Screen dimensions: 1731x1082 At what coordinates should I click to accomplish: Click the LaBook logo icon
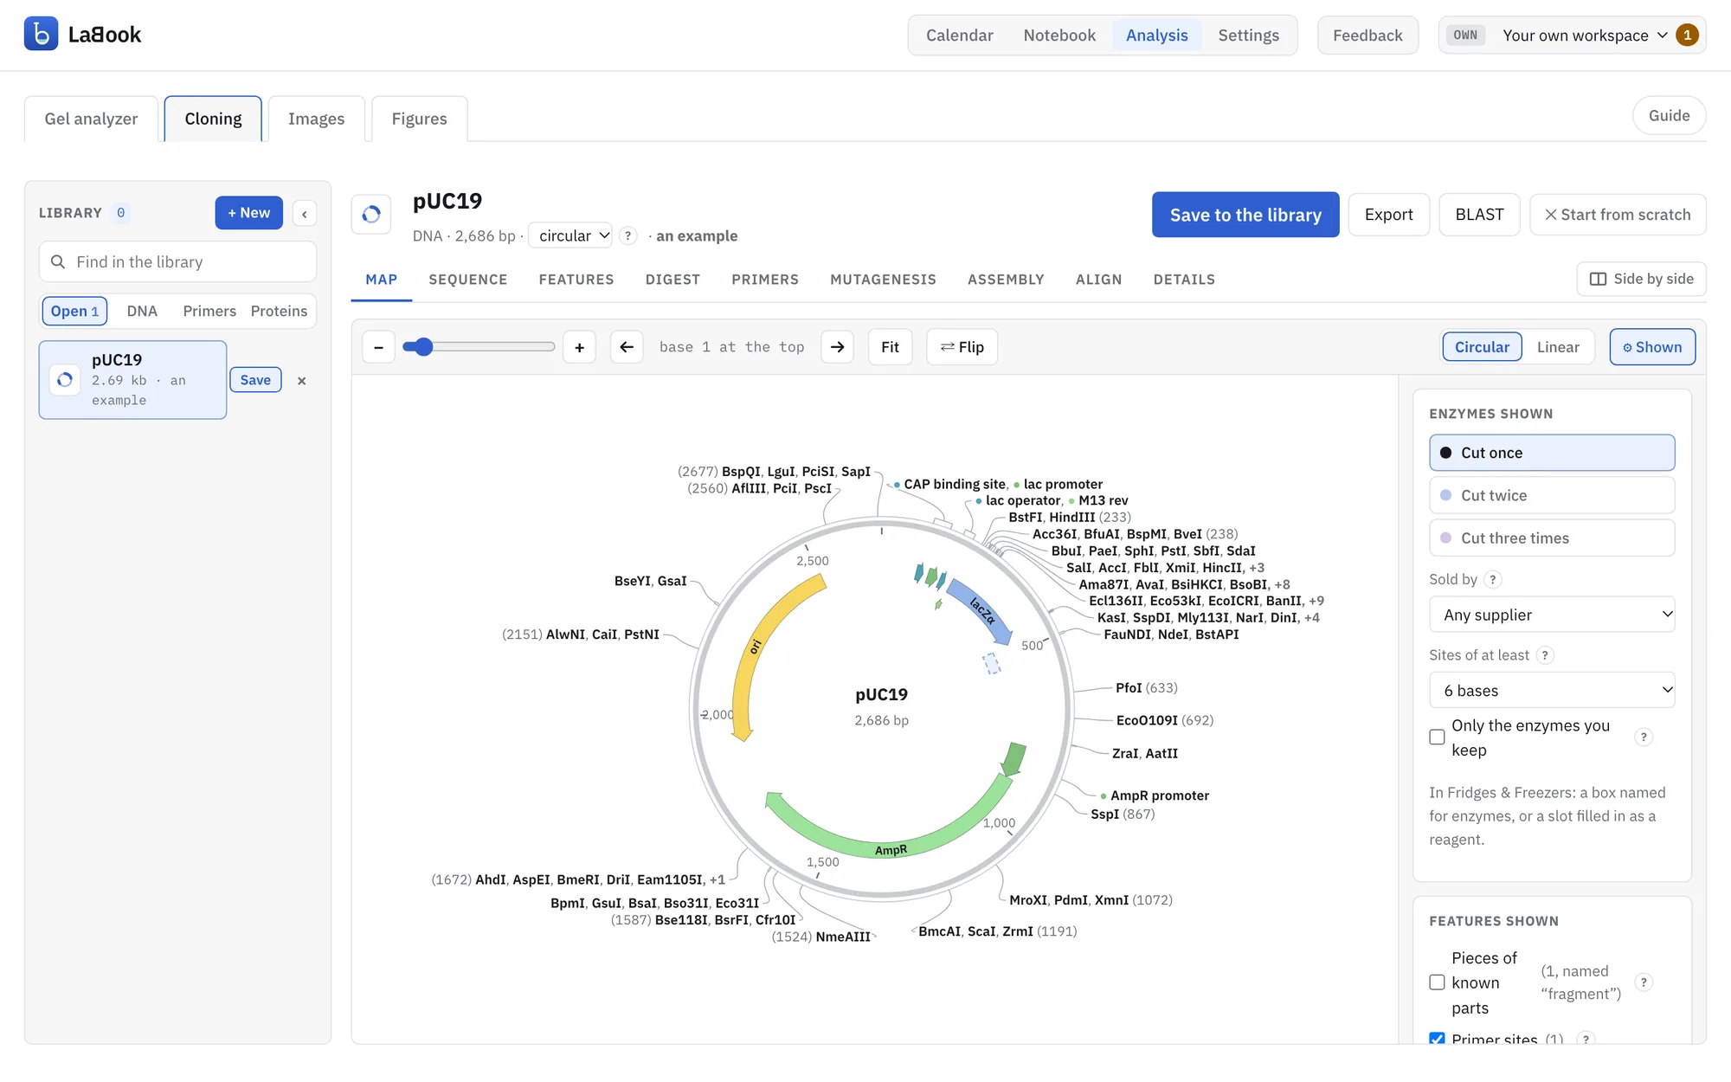(x=41, y=34)
